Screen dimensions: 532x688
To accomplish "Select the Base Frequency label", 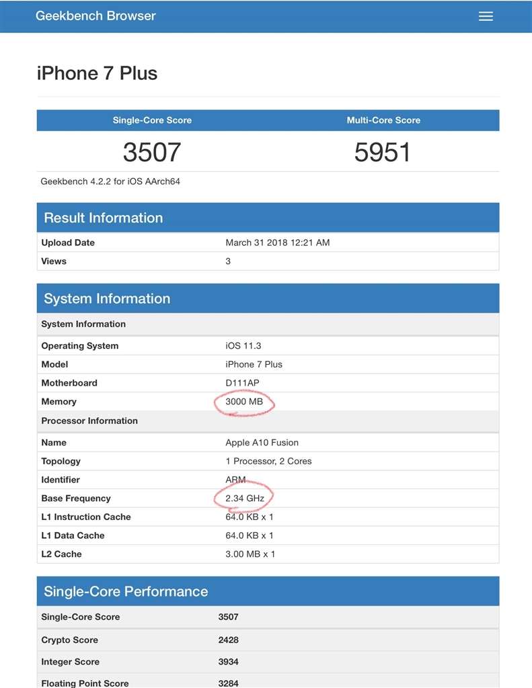I will [x=76, y=499].
